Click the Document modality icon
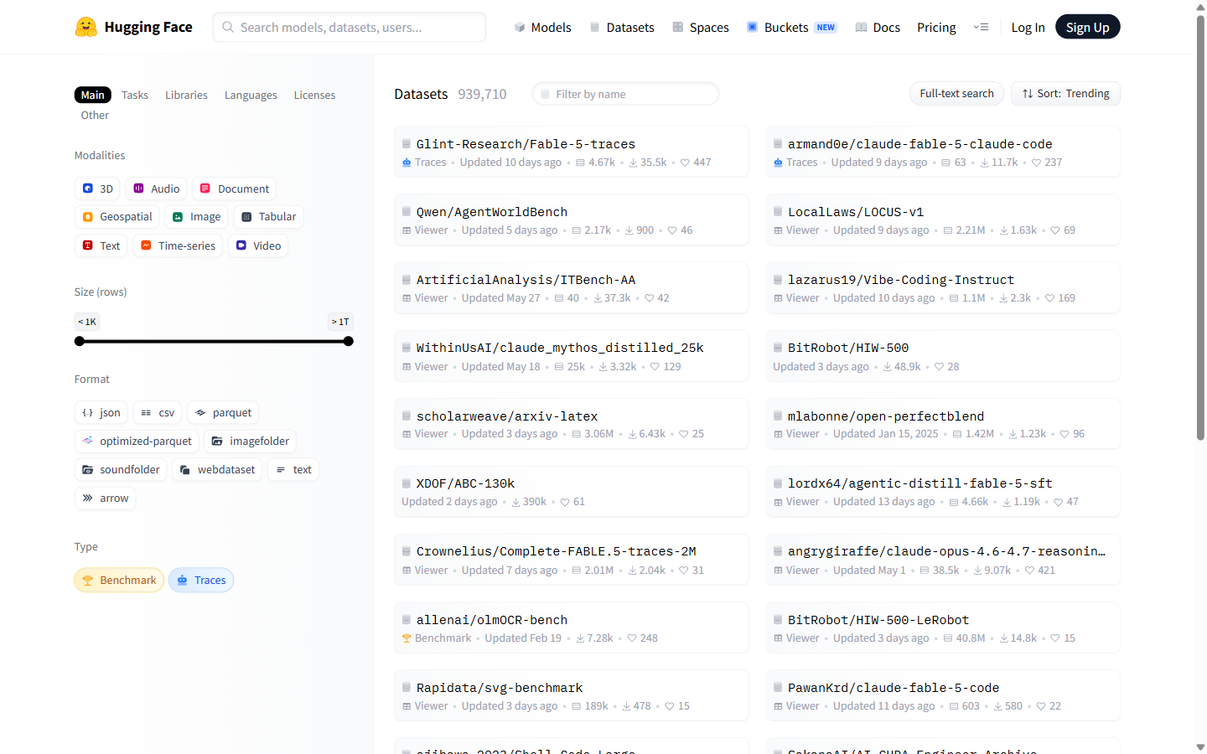This screenshot has width=1207, height=754. point(205,188)
